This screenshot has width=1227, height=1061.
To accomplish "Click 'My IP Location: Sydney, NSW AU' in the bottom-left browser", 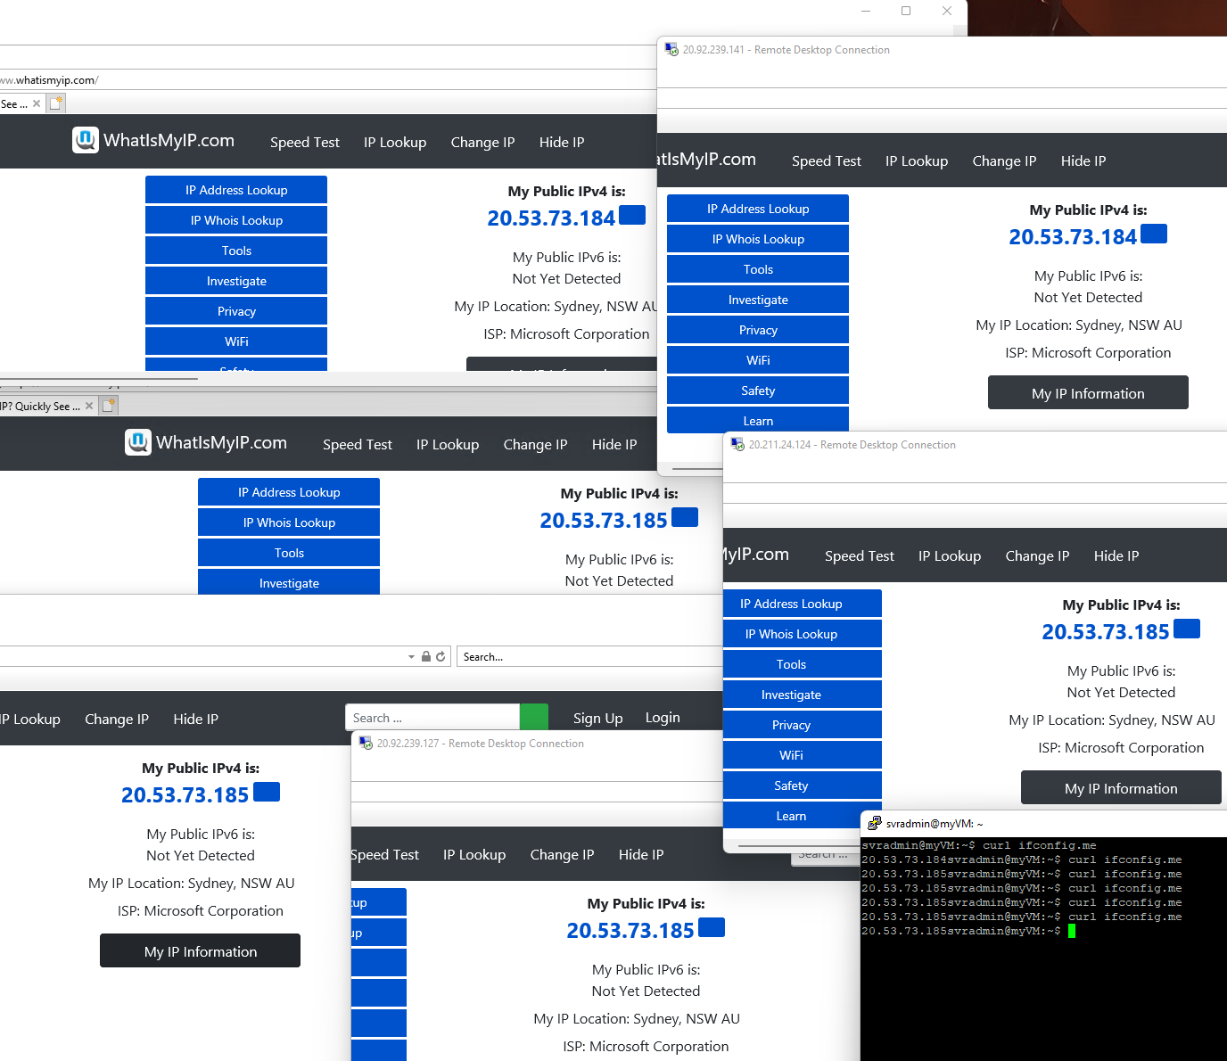I will (x=192, y=883).
